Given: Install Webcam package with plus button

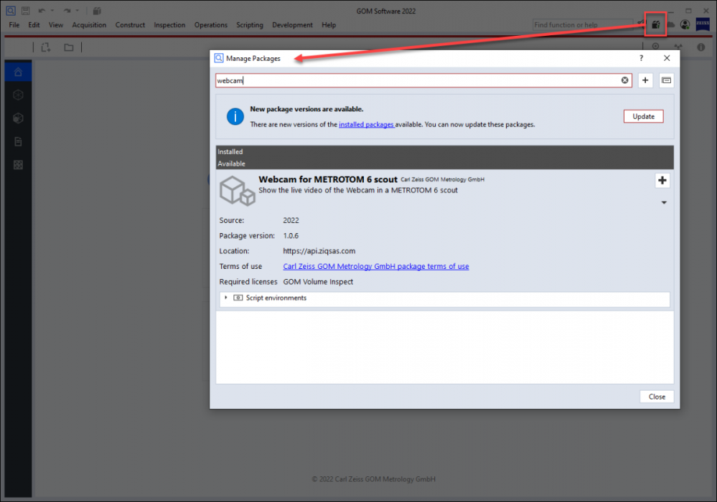Looking at the screenshot, I should click(662, 181).
